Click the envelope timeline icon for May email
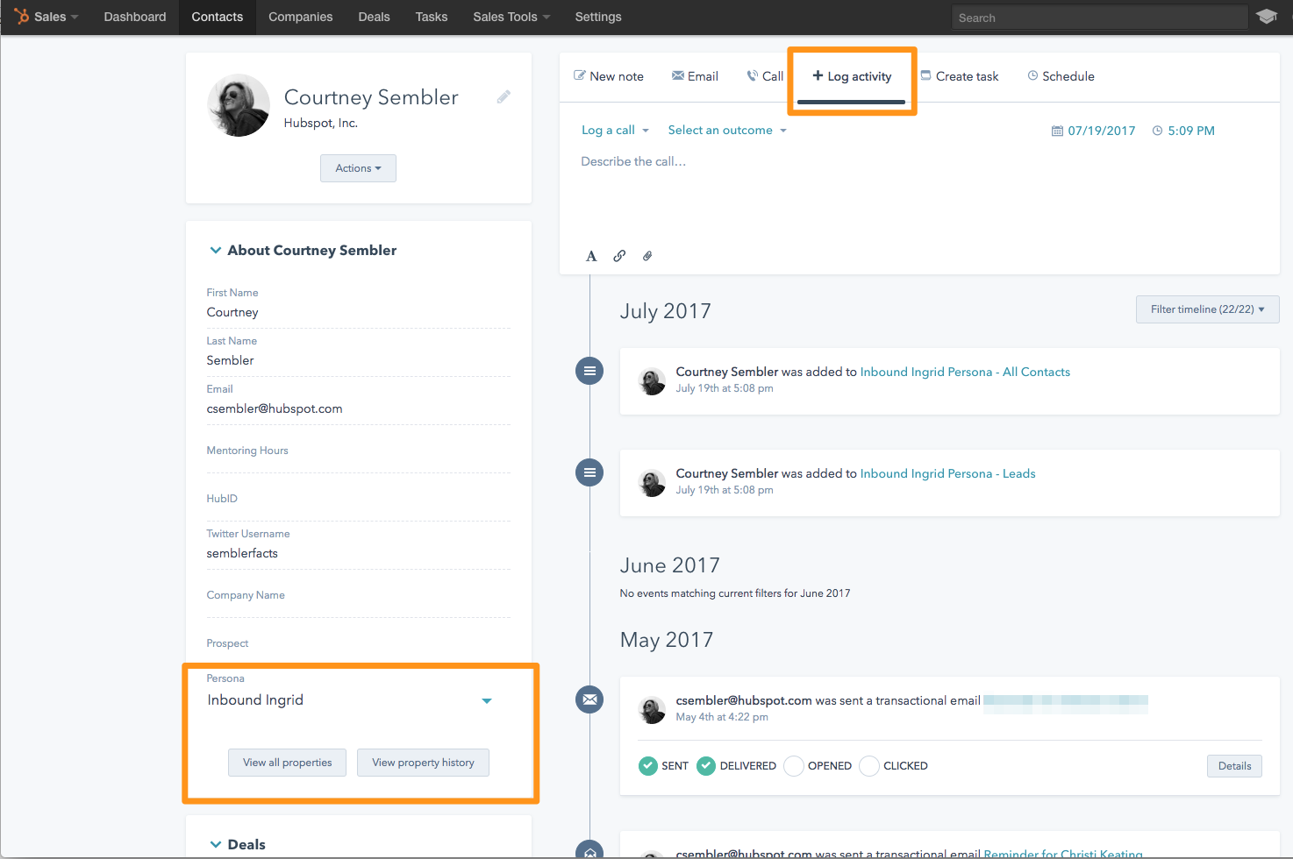The width and height of the screenshot is (1293, 859). click(x=589, y=699)
